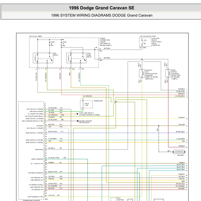This screenshot has height=201, width=201.
Task: Click the 'GENERATOR' label
Action: click(98, 101)
